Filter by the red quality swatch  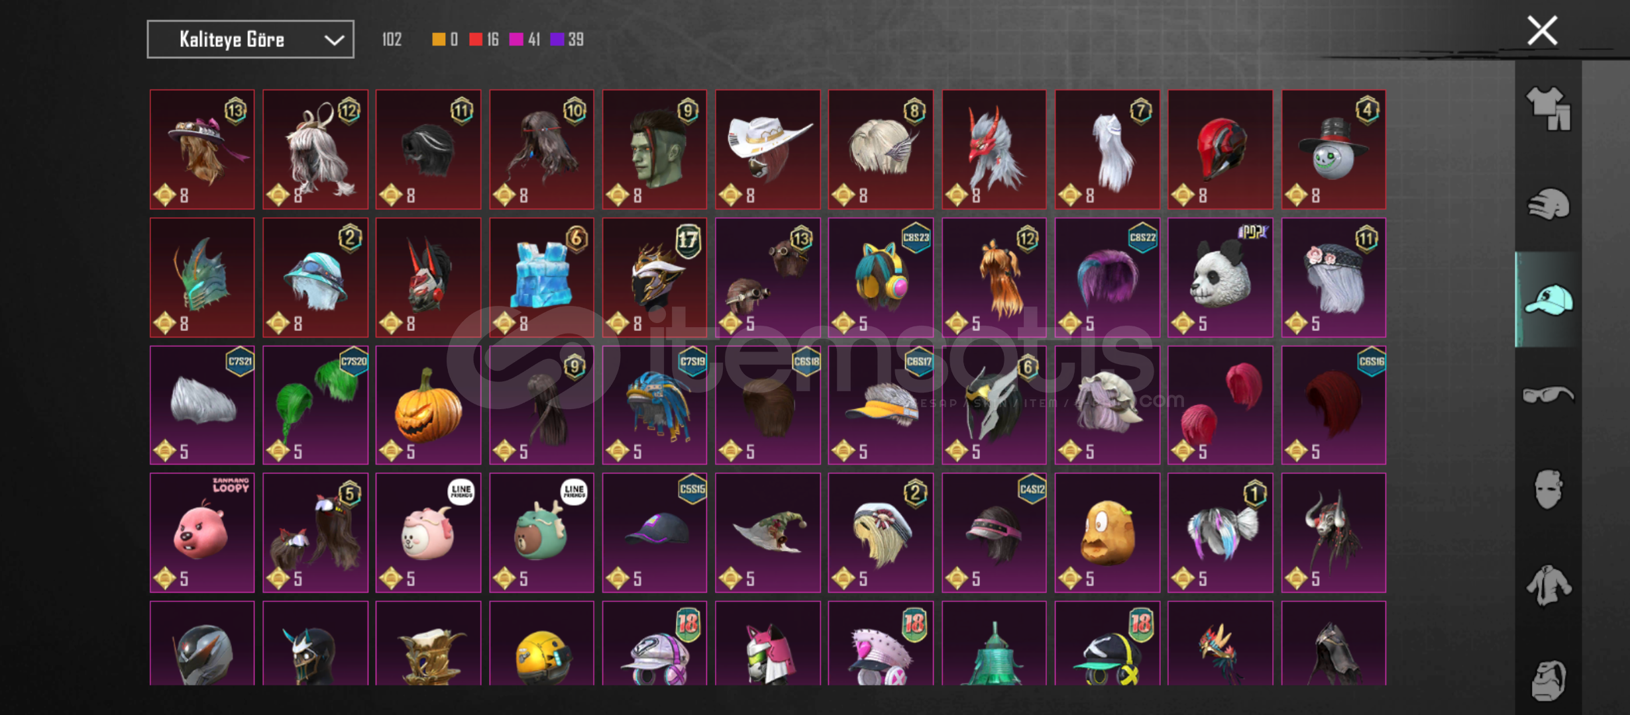476,40
